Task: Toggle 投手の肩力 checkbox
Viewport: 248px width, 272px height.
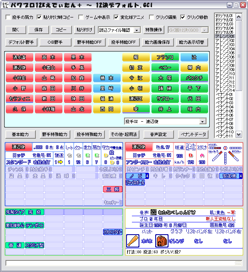Action: 8,17
